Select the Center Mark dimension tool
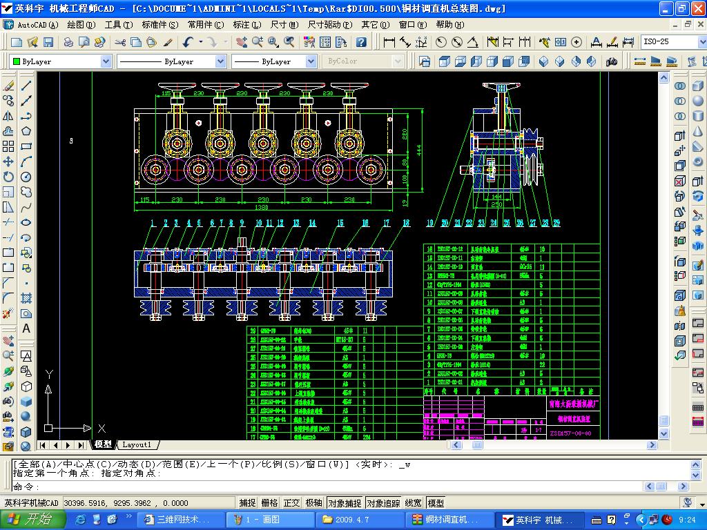Screen dimensions: 707x530 [x=577, y=42]
